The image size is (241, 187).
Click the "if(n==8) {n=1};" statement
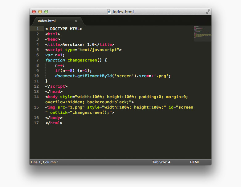tap(73, 70)
